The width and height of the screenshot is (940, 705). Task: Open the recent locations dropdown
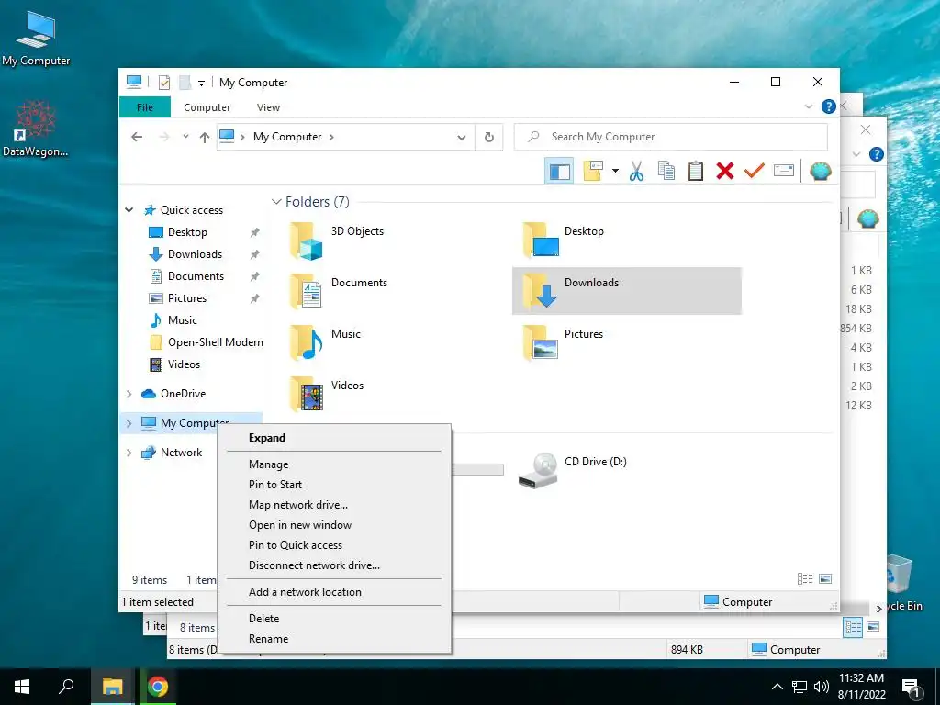185,137
